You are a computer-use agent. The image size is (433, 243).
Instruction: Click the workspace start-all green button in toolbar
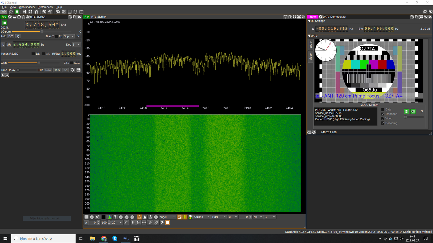(x=17, y=11)
